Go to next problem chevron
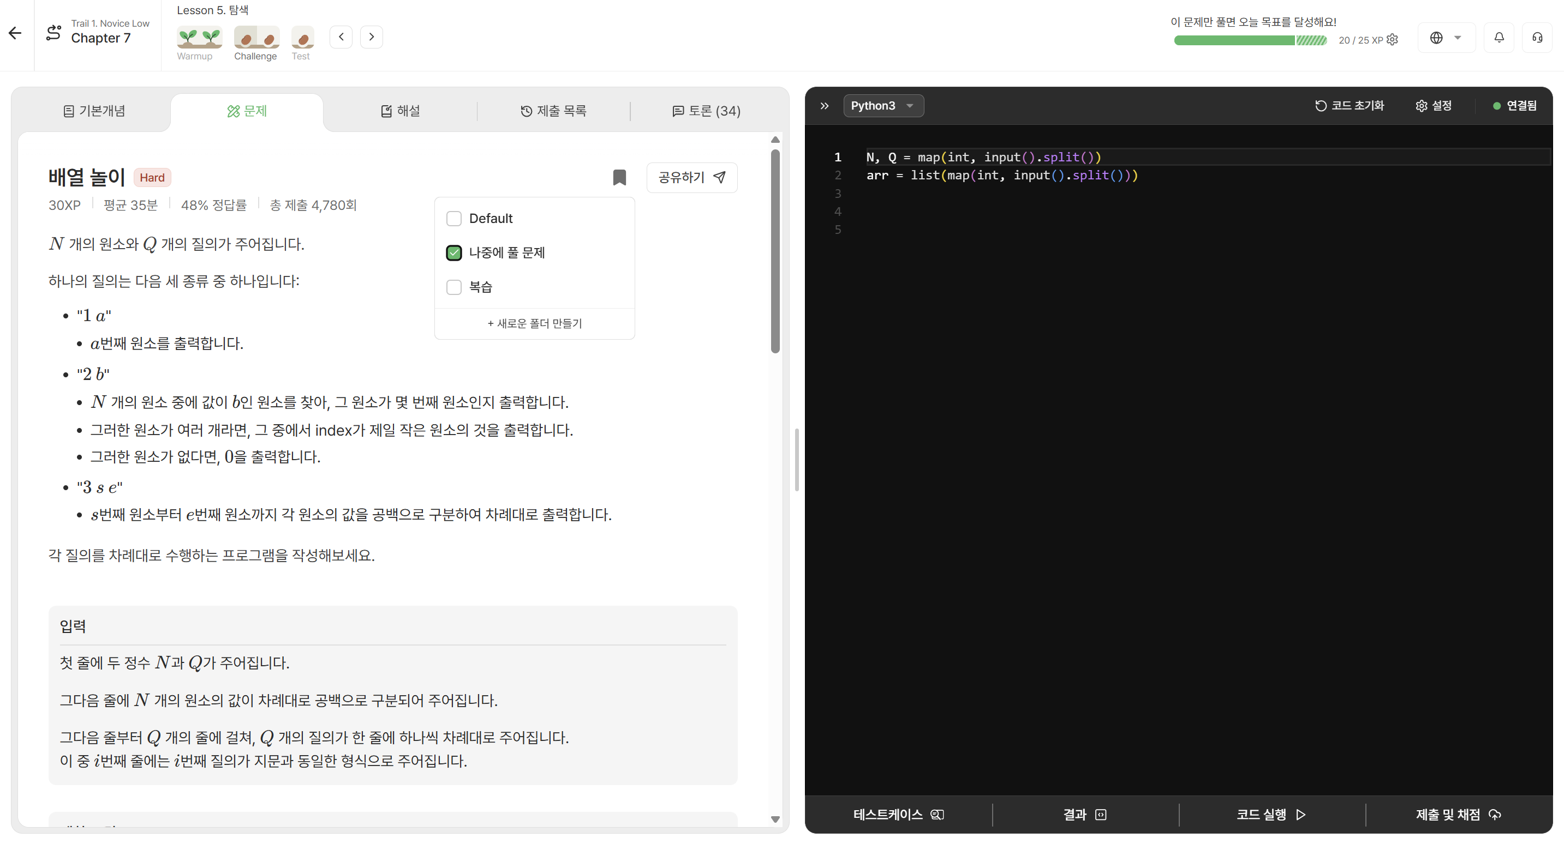Screen dimensions: 1564x844 tap(372, 37)
